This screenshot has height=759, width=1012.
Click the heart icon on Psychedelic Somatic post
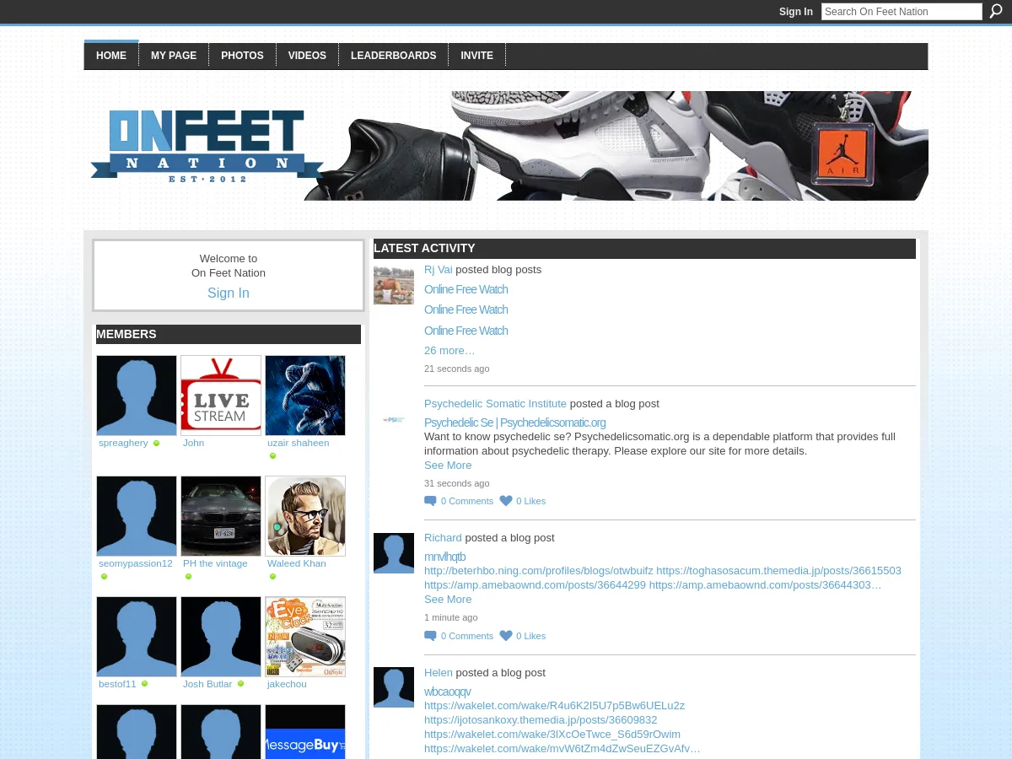(506, 500)
